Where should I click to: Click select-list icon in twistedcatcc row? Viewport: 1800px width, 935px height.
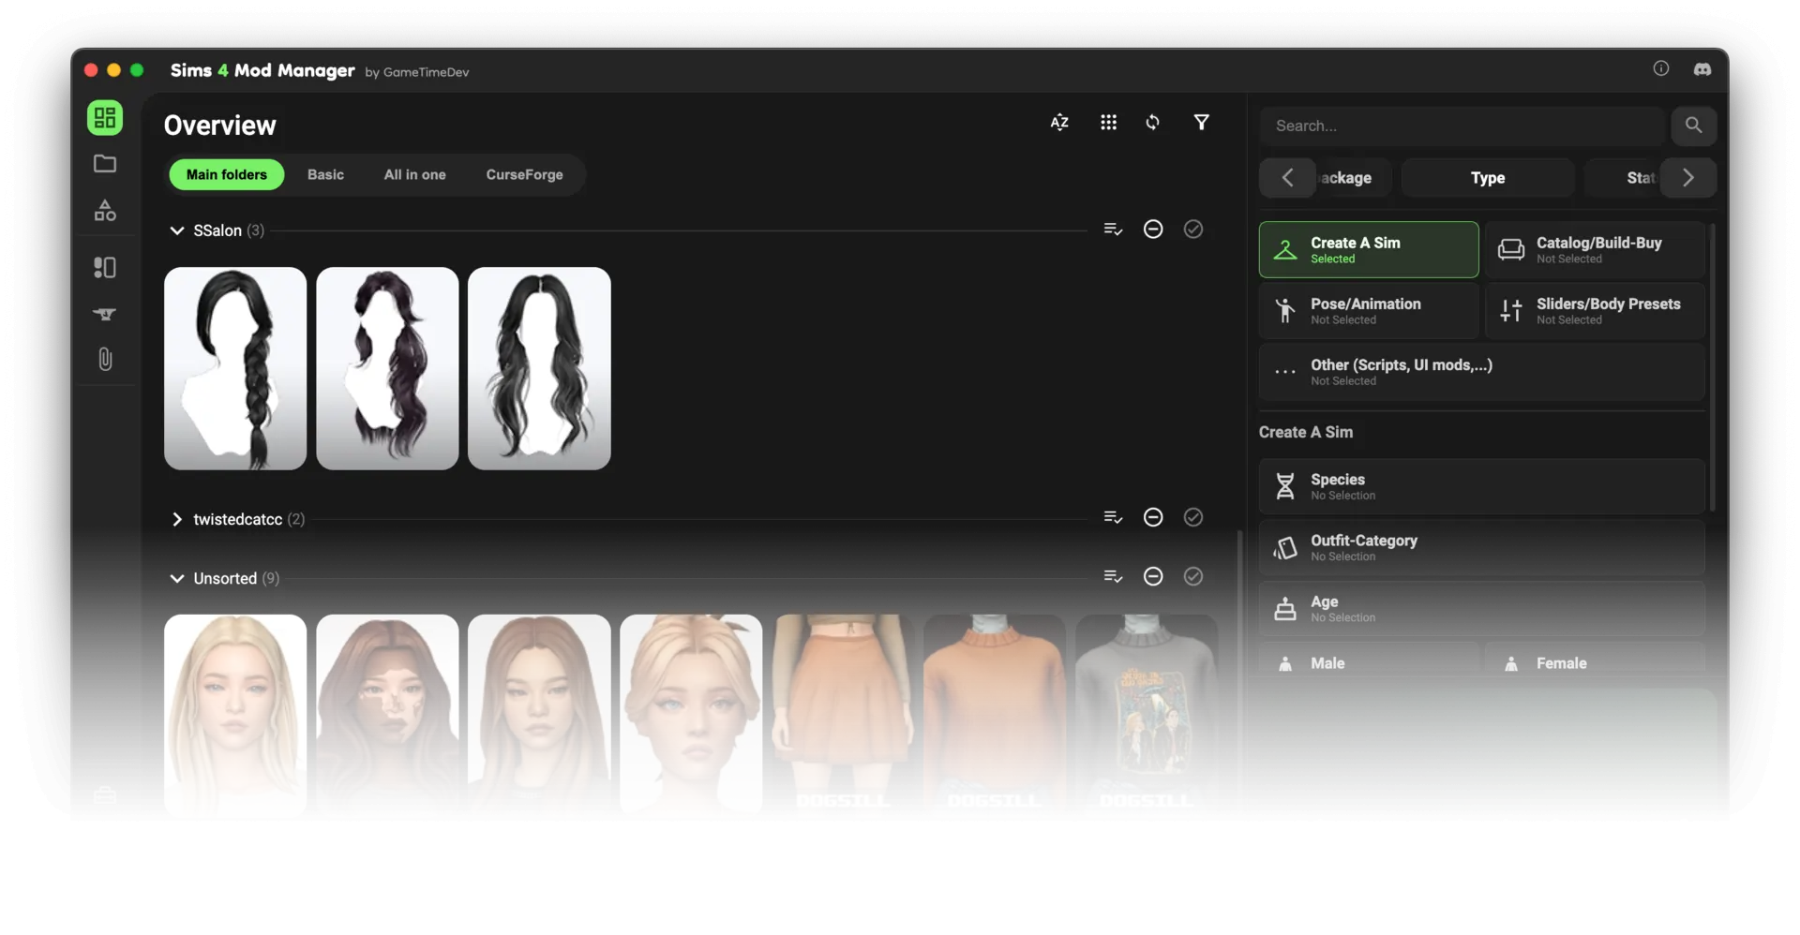point(1113,517)
